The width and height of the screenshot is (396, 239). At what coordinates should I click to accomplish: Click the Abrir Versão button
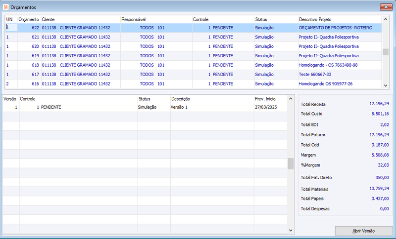click(363, 231)
